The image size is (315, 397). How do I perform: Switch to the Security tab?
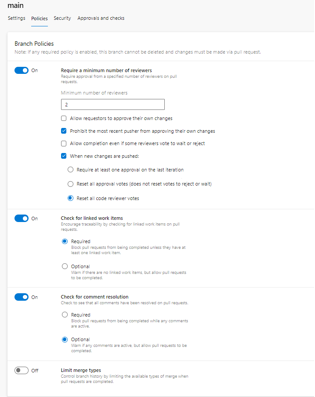tap(62, 18)
